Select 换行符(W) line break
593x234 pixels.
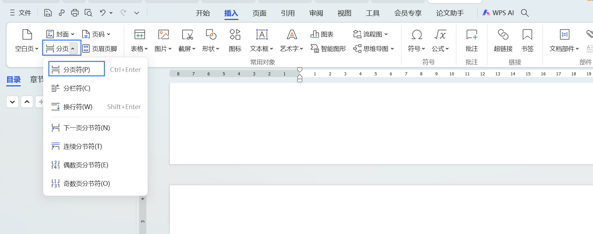tap(95, 107)
